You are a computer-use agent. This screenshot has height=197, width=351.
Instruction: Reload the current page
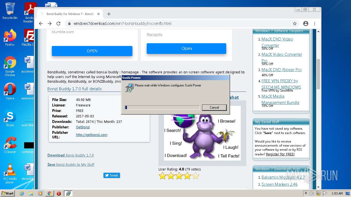pyautogui.click(x=58, y=24)
